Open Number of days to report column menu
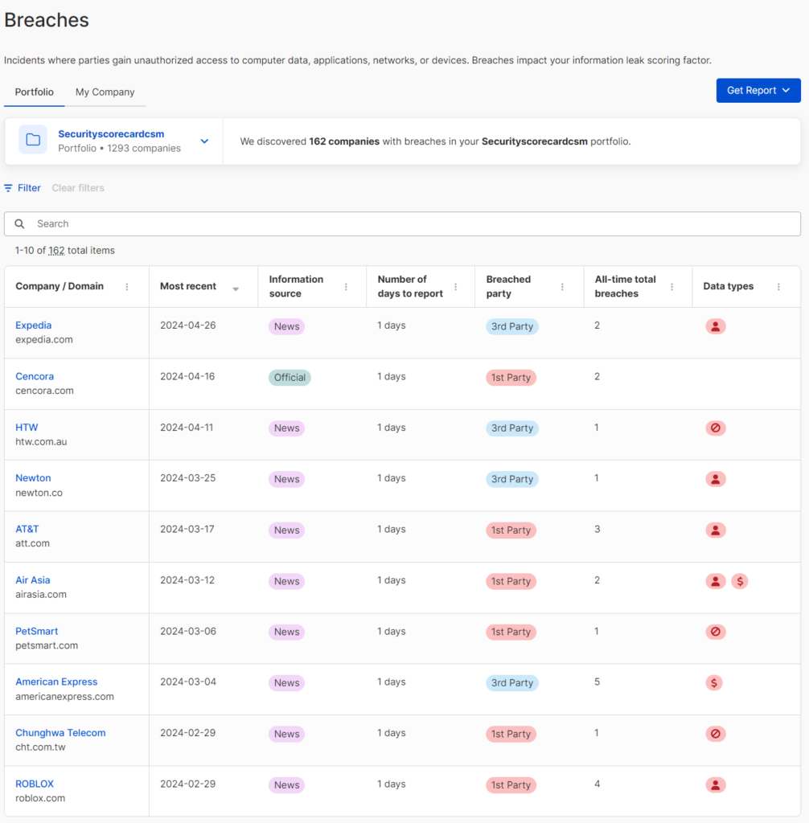The image size is (809, 823). 455,287
